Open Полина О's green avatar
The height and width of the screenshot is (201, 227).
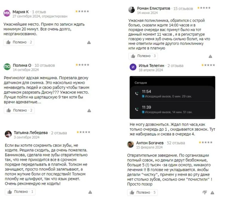pos(7,67)
